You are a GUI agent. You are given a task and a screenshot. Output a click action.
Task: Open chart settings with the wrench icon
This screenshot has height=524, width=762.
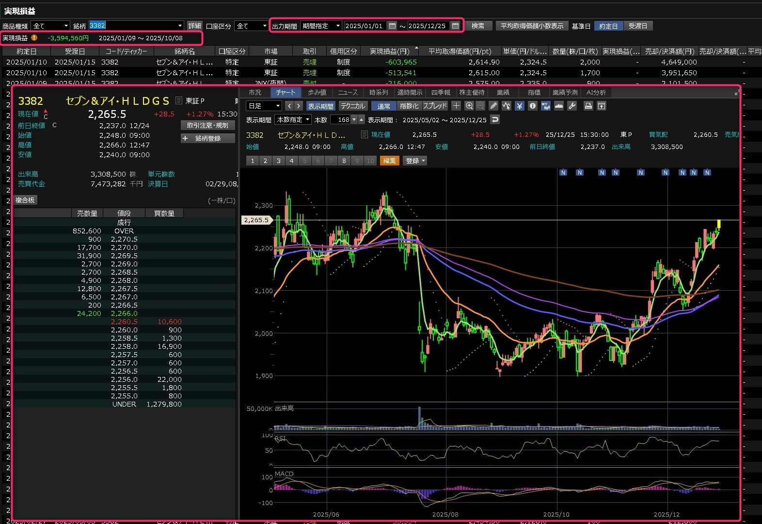572,106
